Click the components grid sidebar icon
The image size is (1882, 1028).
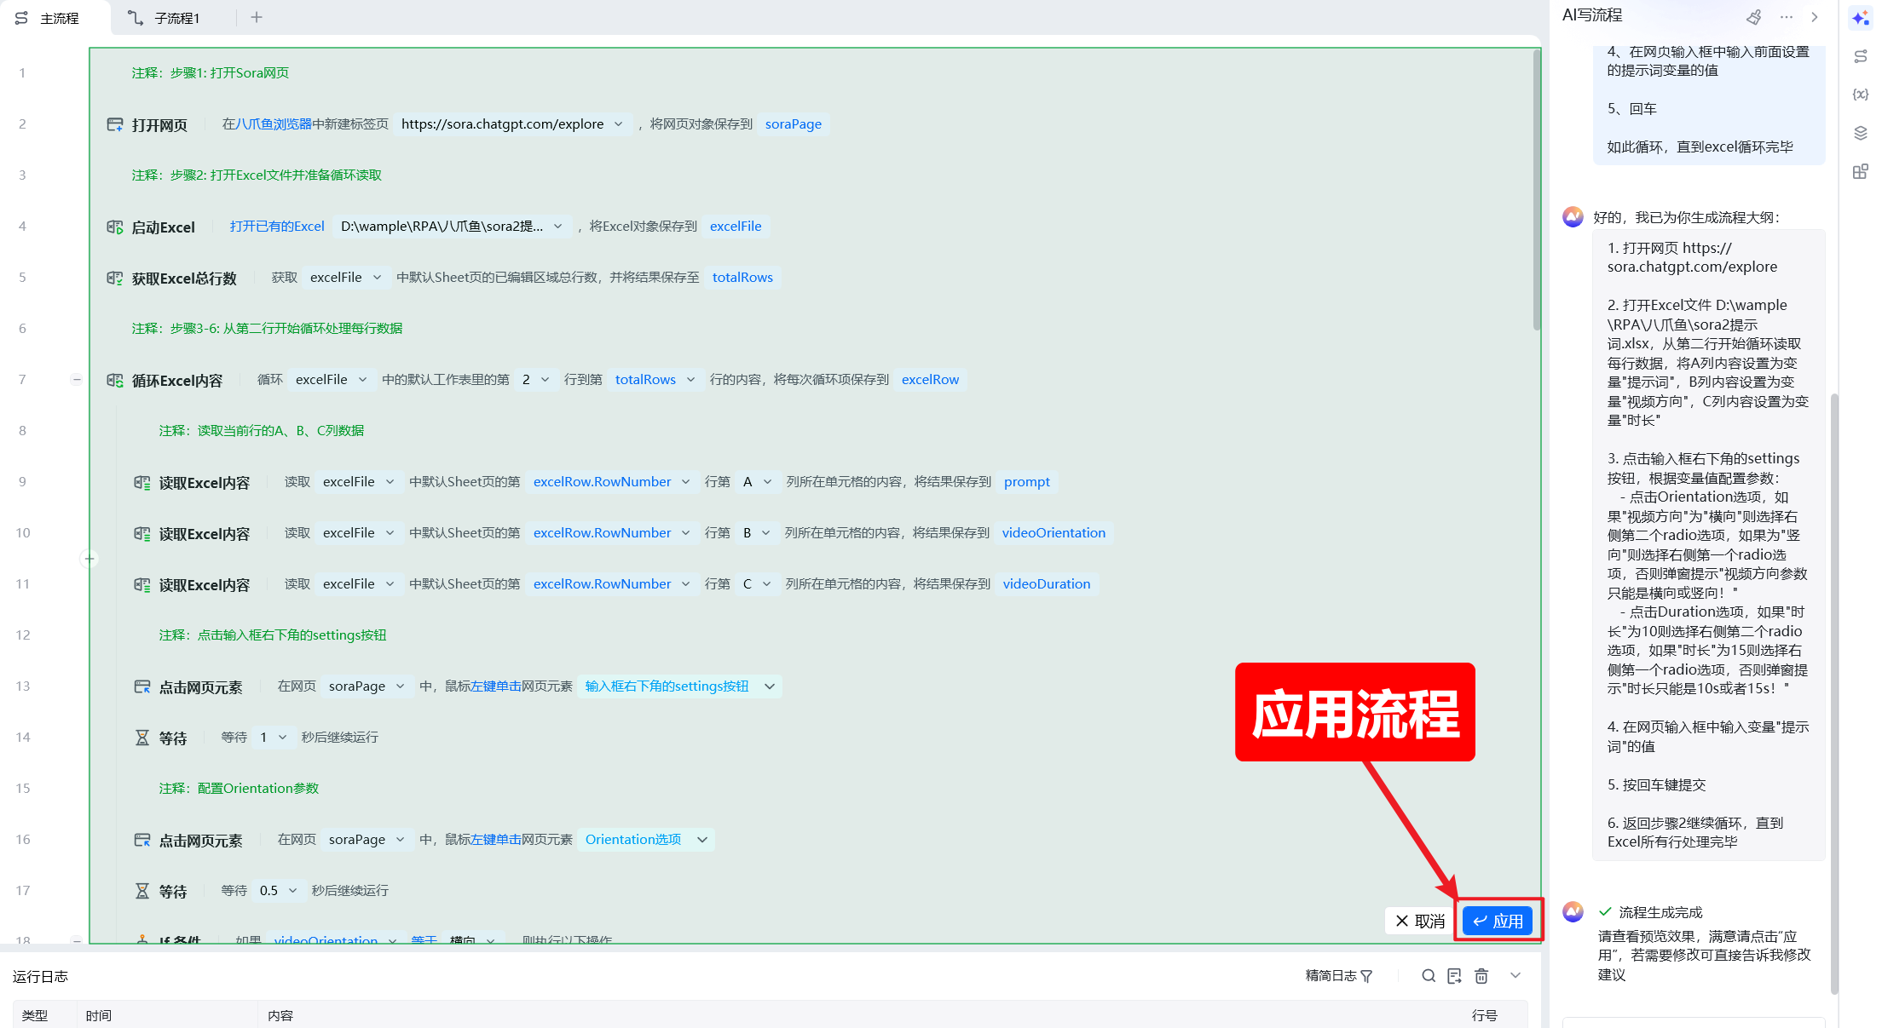1860,171
